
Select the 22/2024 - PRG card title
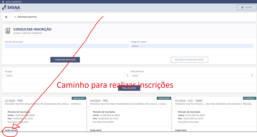14,100
